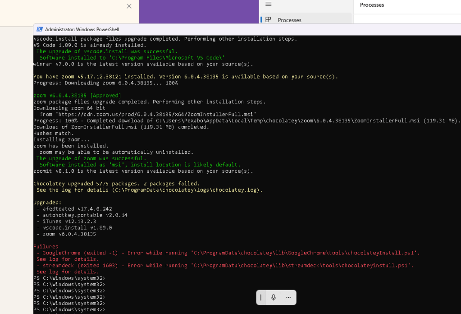Click 'vscode.install package files upgrade completed' line
Viewport: 461px width, 314px height.
[x=165, y=39]
